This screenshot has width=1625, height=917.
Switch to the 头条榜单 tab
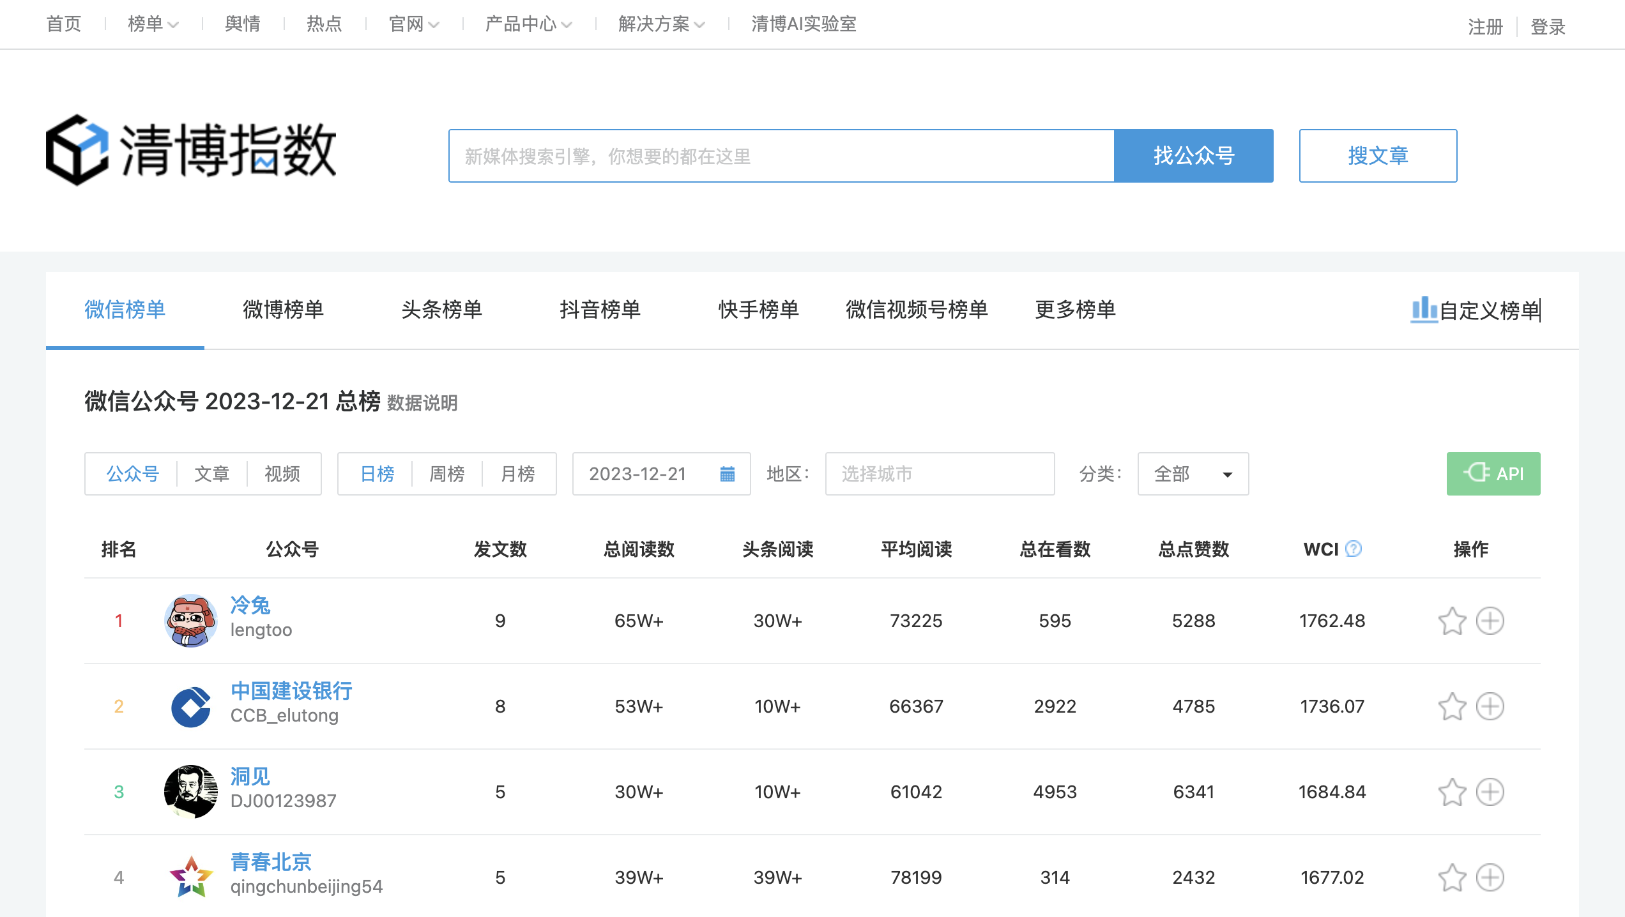click(x=442, y=310)
